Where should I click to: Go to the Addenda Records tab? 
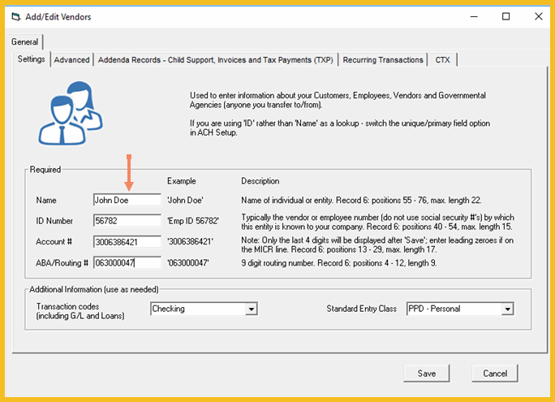tap(215, 59)
